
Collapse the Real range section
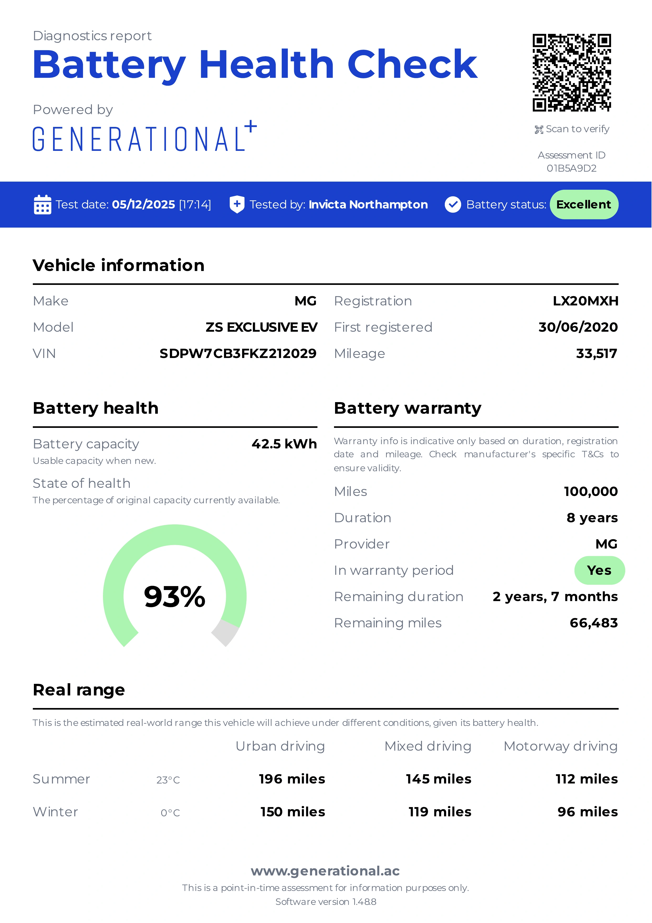point(79,690)
